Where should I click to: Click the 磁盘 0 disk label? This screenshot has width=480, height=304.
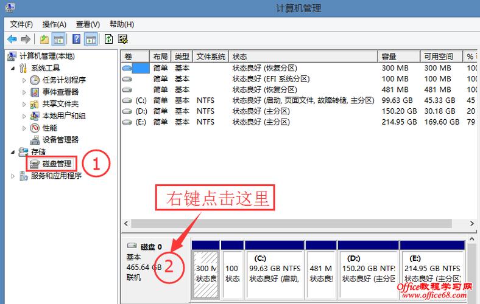pyautogui.click(x=151, y=247)
